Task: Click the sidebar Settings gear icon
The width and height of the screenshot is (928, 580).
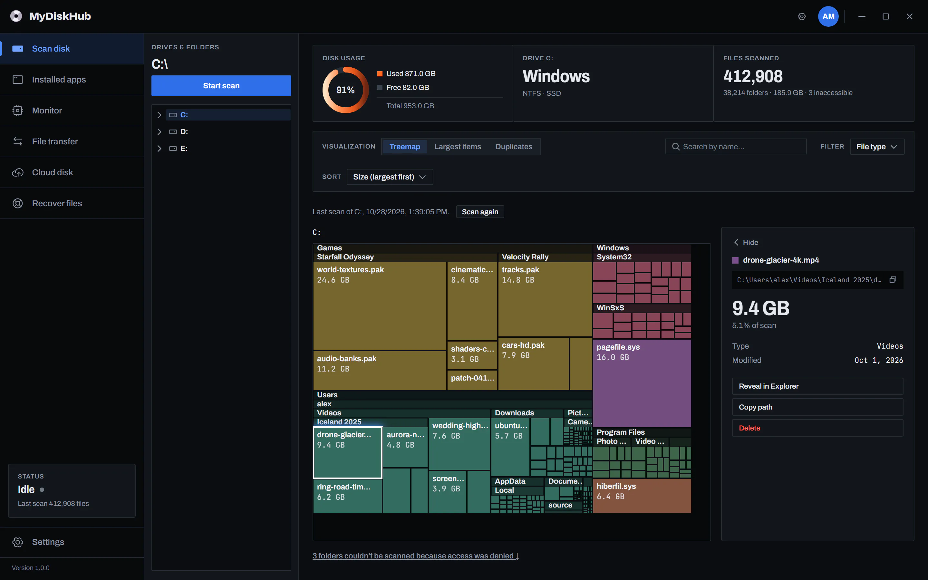Action: click(x=18, y=542)
